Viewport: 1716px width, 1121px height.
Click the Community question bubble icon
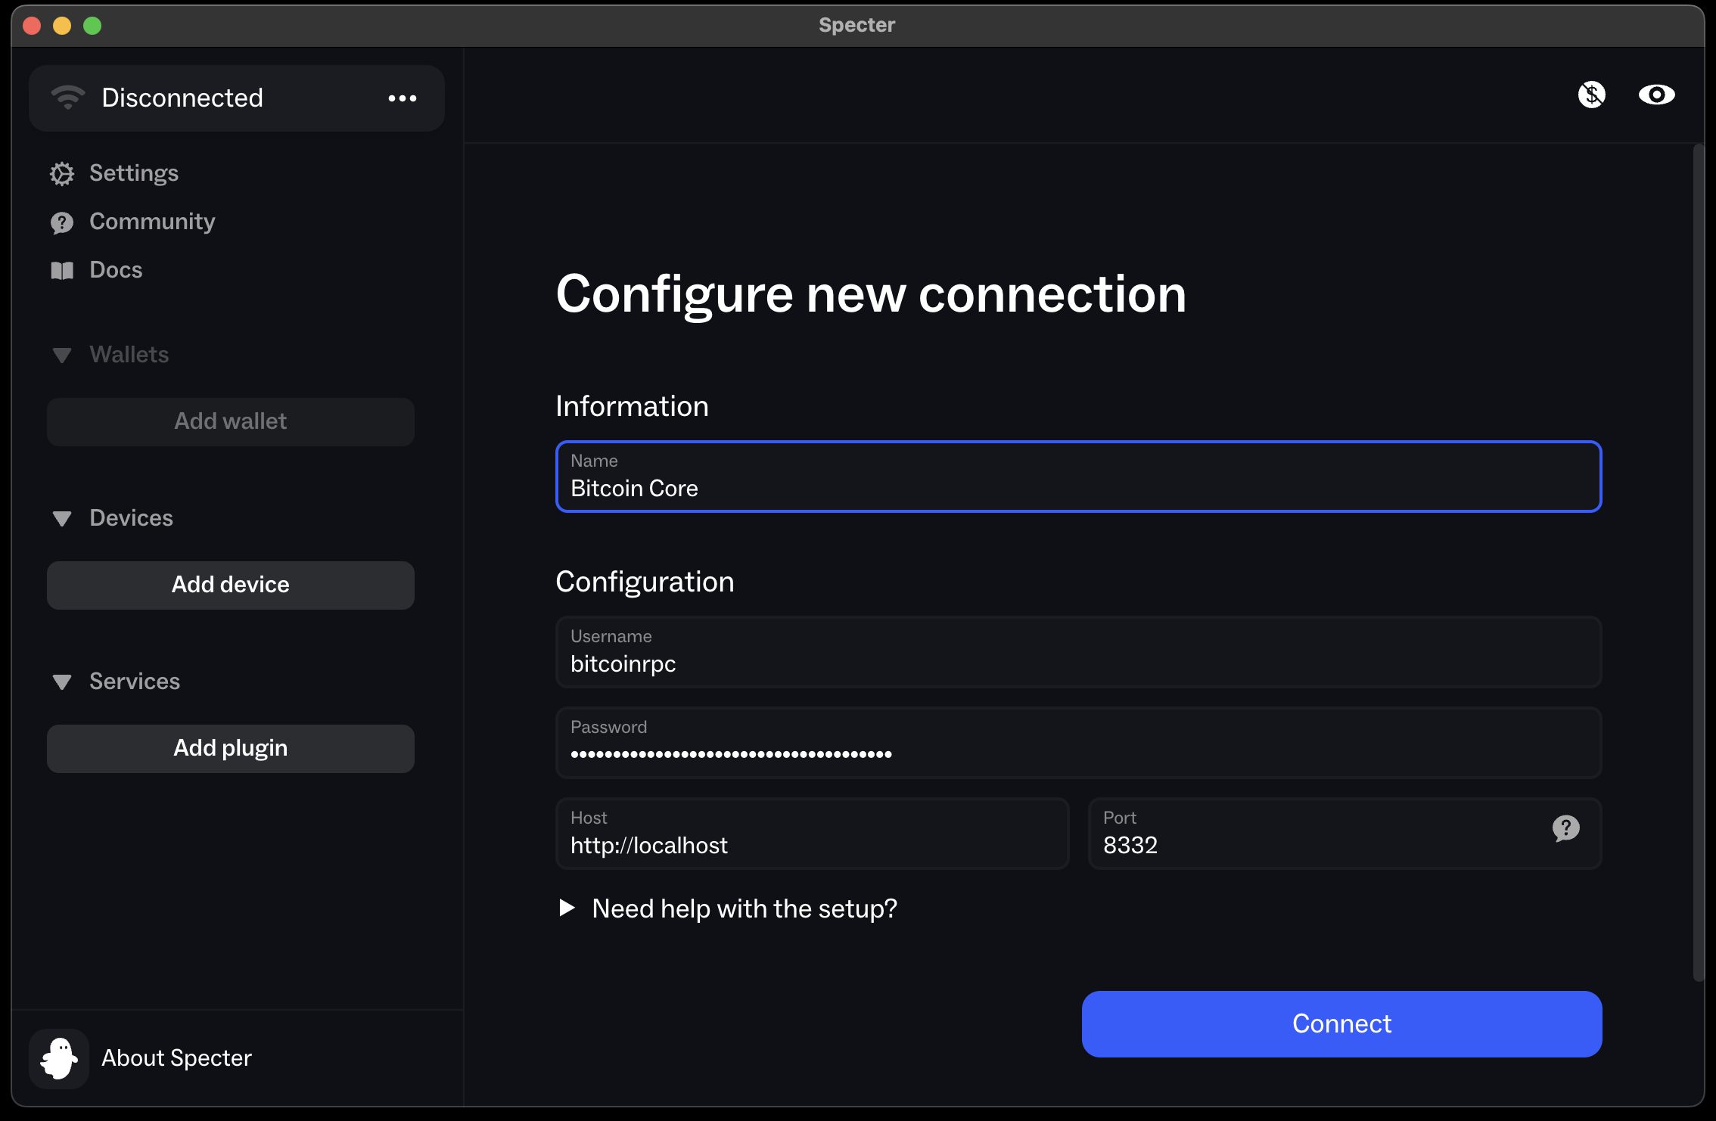coord(62,222)
